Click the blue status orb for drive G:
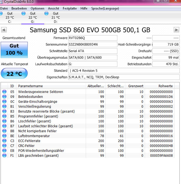The image size is (181, 184). click(23, 14)
